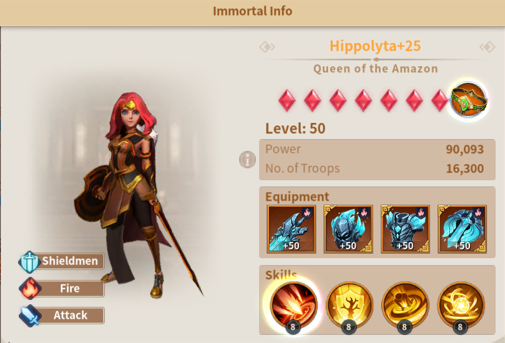Select the fourth golden orb skill
This screenshot has width=505, height=343.
click(x=461, y=305)
